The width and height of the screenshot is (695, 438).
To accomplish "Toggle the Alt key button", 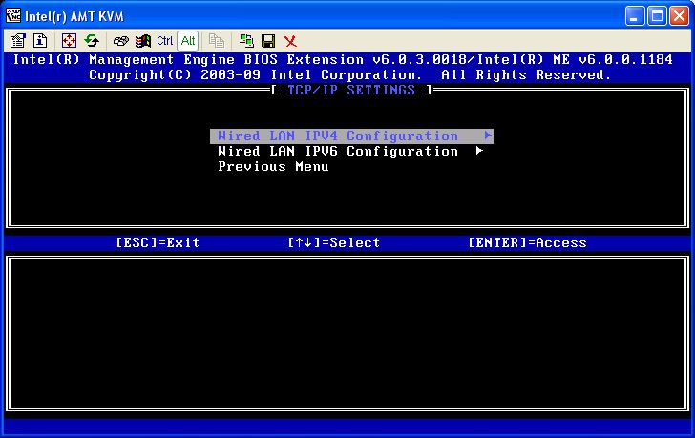I will pyautogui.click(x=187, y=41).
